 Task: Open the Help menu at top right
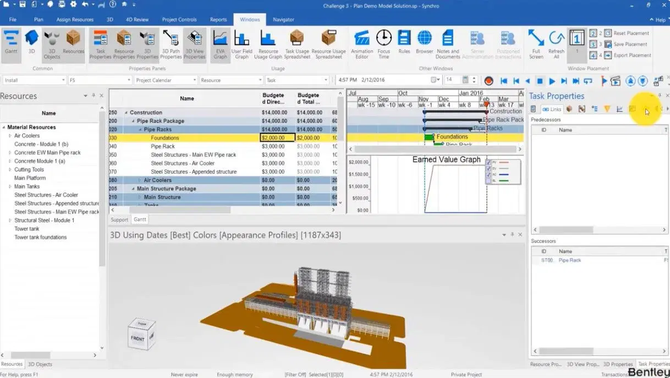click(658, 20)
